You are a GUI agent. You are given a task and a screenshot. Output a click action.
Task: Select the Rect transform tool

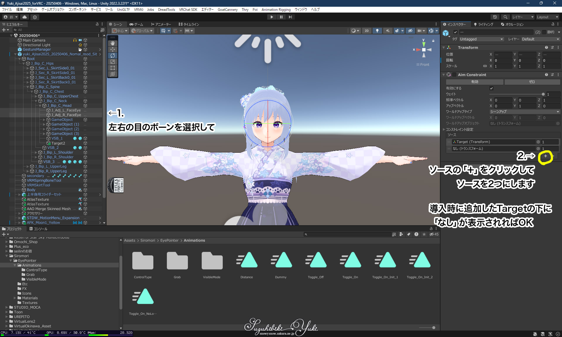coord(113,68)
